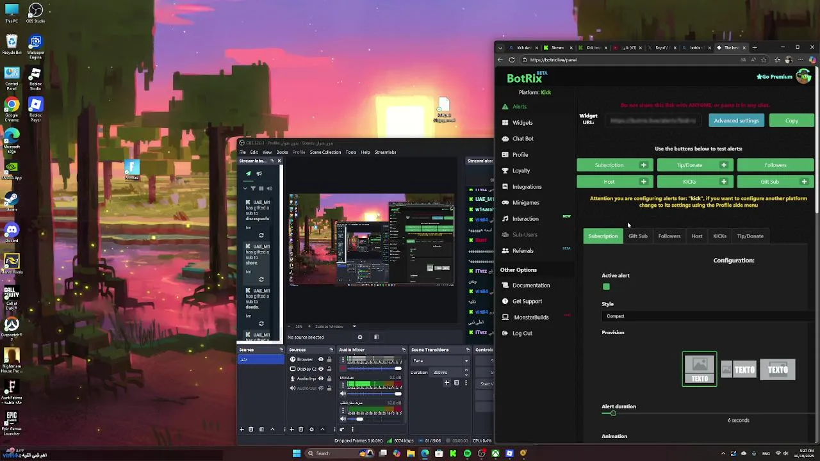Expand the Streamlabs dock chevron menu
820x461 pixels.
coord(245,188)
